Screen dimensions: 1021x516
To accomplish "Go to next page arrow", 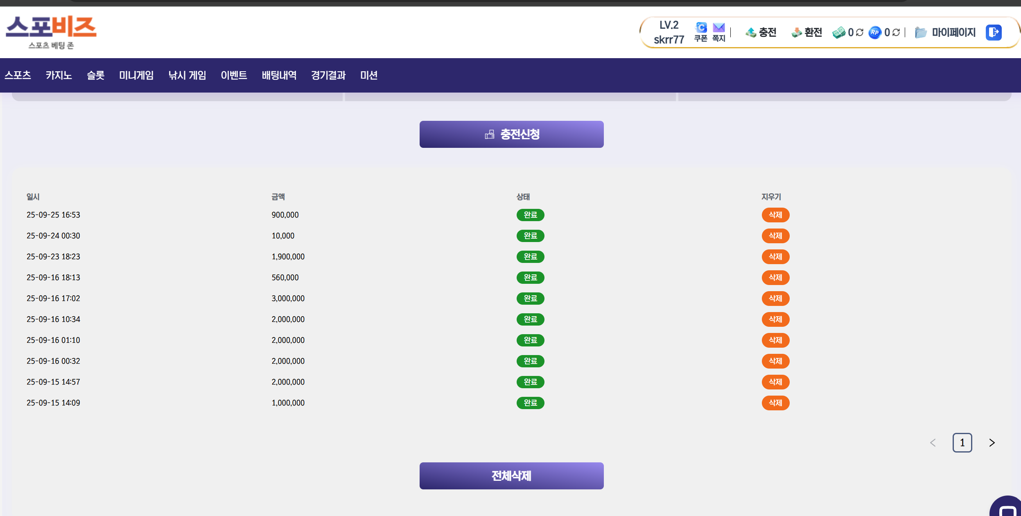I will tap(992, 443).
